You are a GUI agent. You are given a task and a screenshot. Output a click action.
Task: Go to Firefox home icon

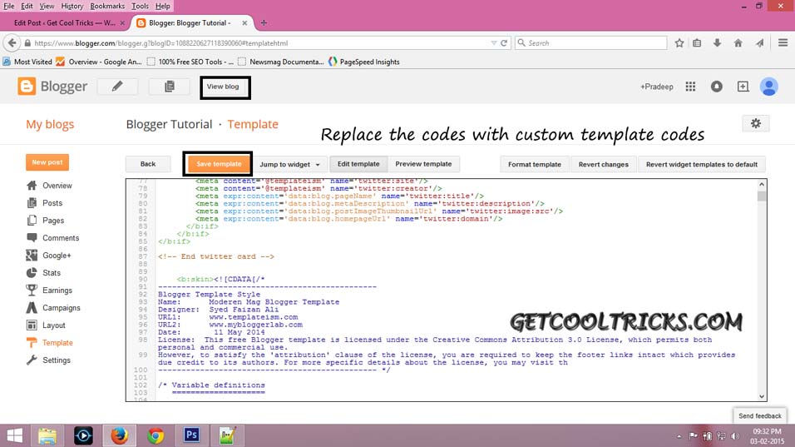pos(738,43)
